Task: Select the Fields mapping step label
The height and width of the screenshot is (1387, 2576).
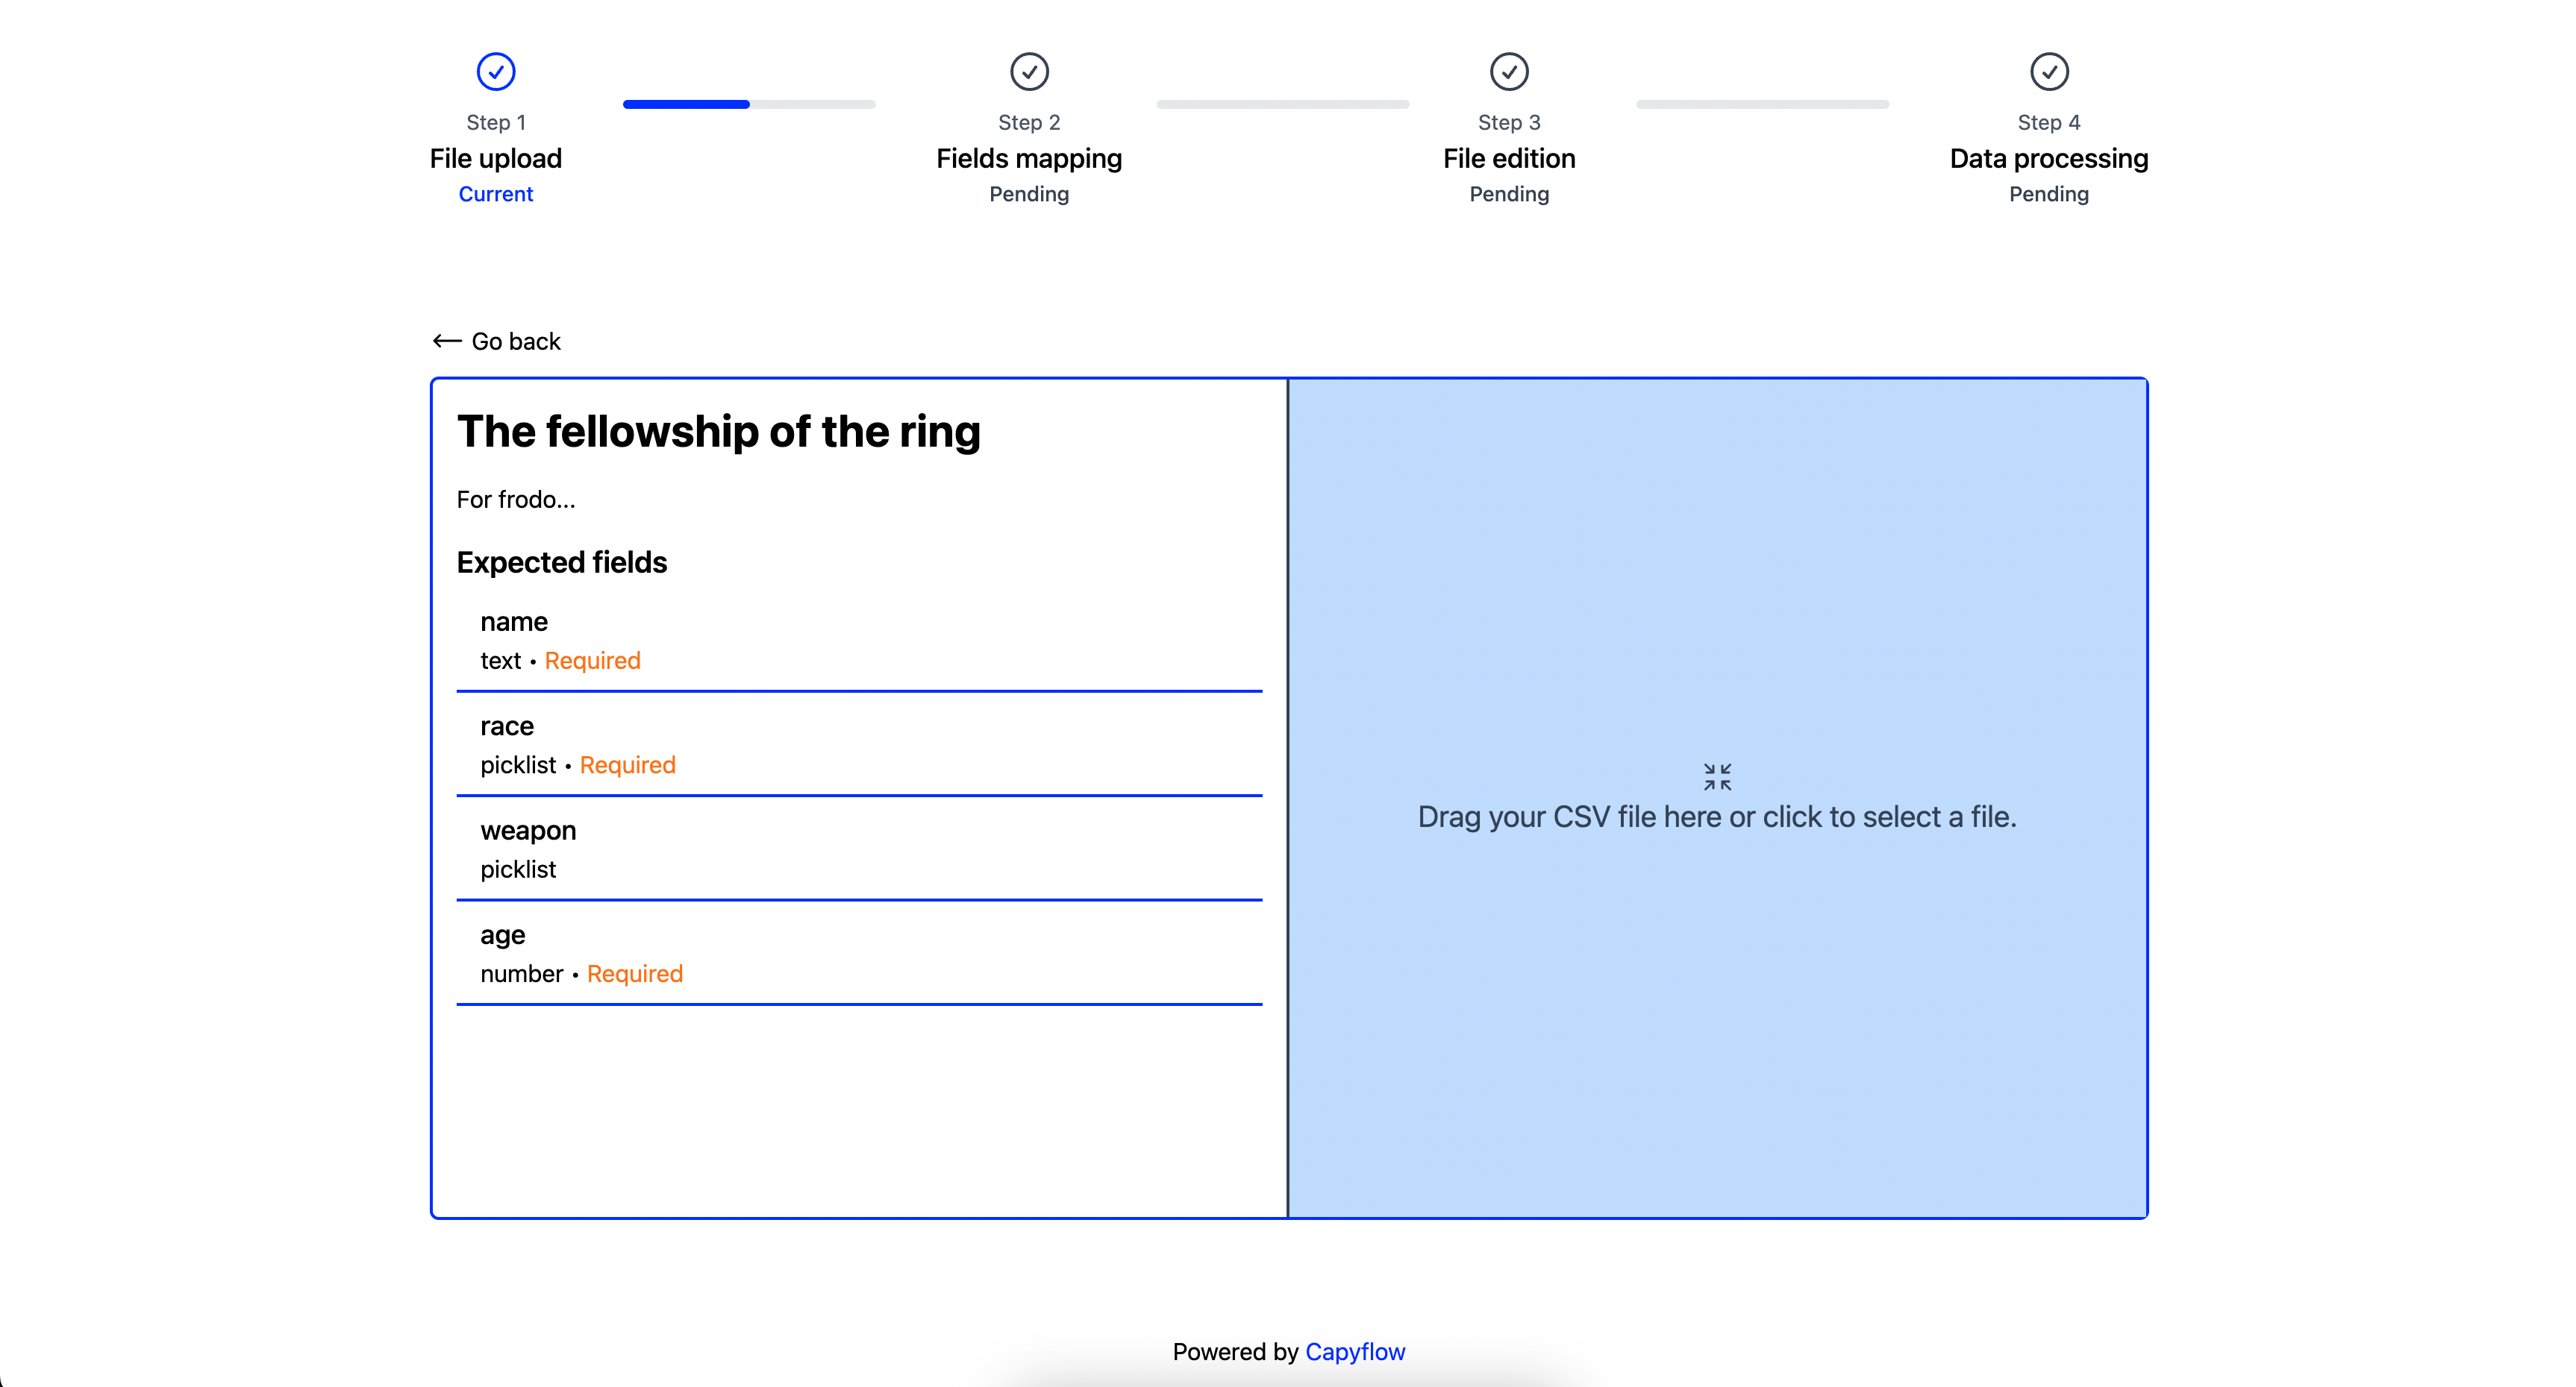Action: 1028,159
